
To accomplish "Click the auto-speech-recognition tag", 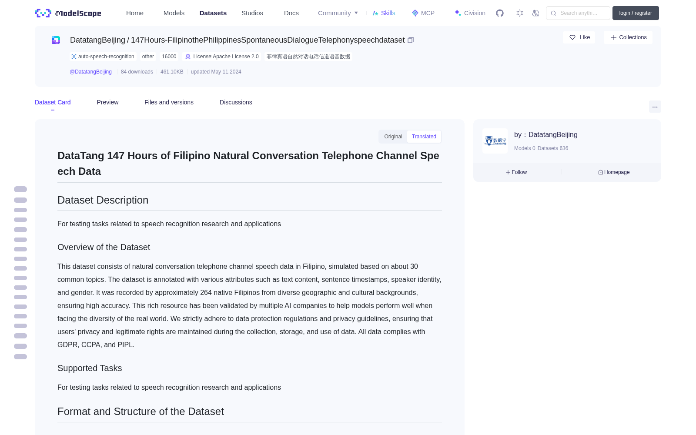I will (x=103, y=57).
